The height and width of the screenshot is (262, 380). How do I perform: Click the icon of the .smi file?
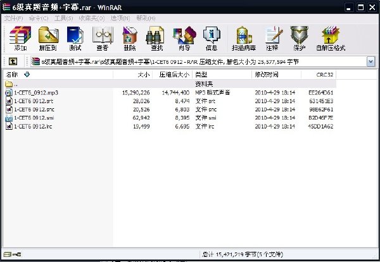tap(9, 118)
